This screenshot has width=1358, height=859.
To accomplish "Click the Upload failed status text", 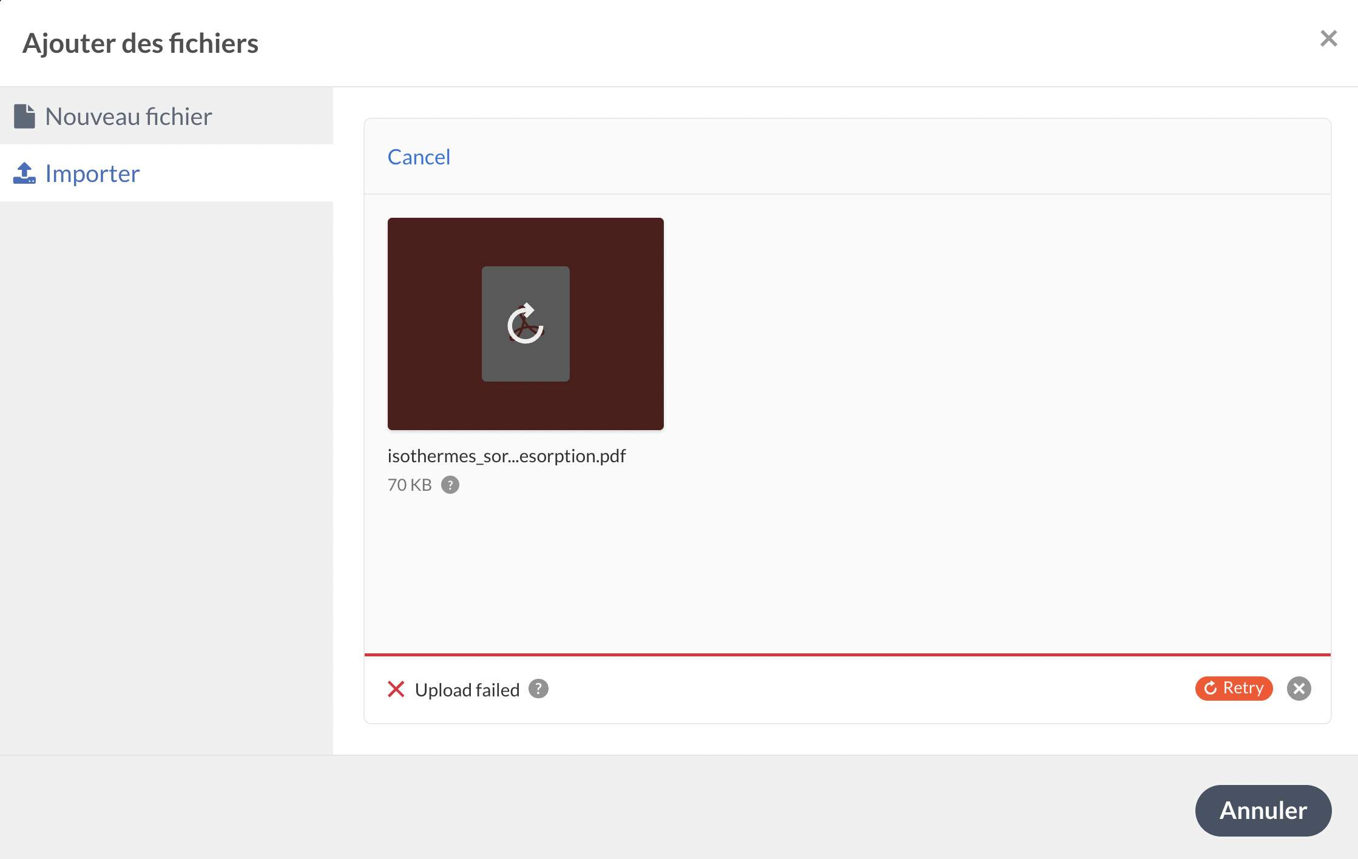I will 467,690.
